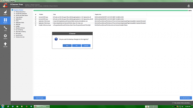The image size is (193, 108).
Task: Open the new version download link
Action: coord(182,103)
